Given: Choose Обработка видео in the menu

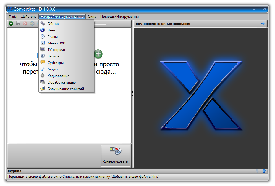Looking at the screenshot, I should tap(66, 82).
